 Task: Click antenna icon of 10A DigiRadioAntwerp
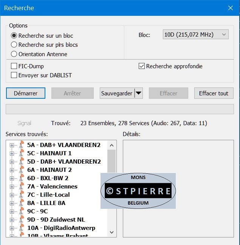point(22,227)
